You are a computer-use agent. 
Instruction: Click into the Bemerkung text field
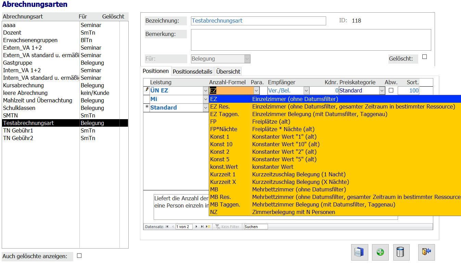coord(311,40)
